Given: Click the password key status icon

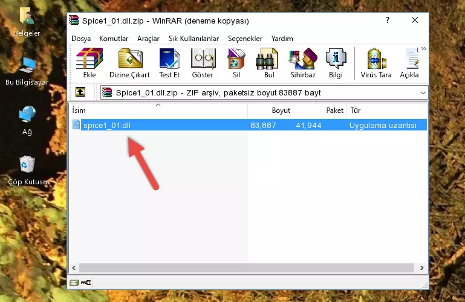Looking at the screenshot, I should [x=86, y=283].
